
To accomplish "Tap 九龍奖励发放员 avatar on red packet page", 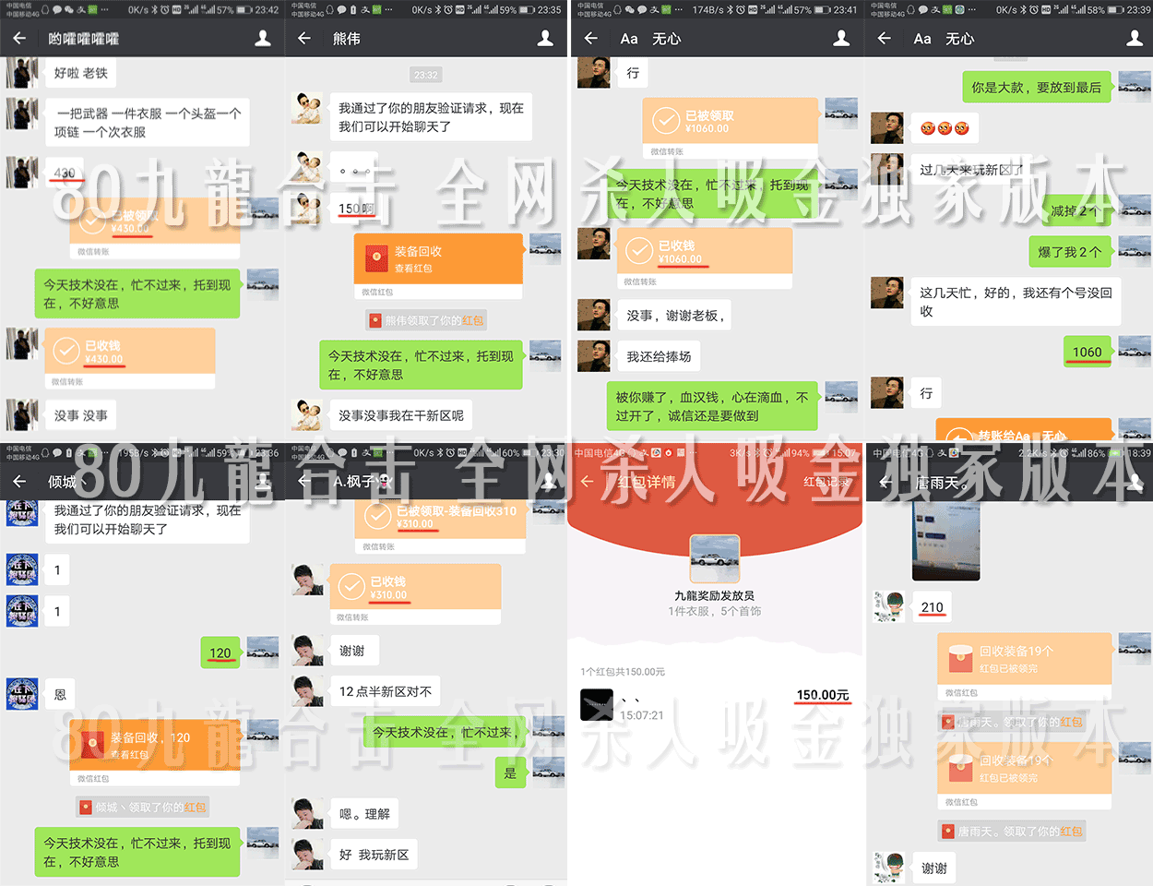I will (x=715, y=558).
